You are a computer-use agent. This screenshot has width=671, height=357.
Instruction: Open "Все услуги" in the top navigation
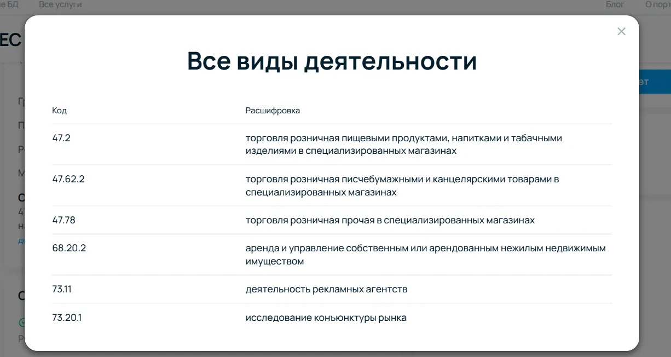point(60,4)
